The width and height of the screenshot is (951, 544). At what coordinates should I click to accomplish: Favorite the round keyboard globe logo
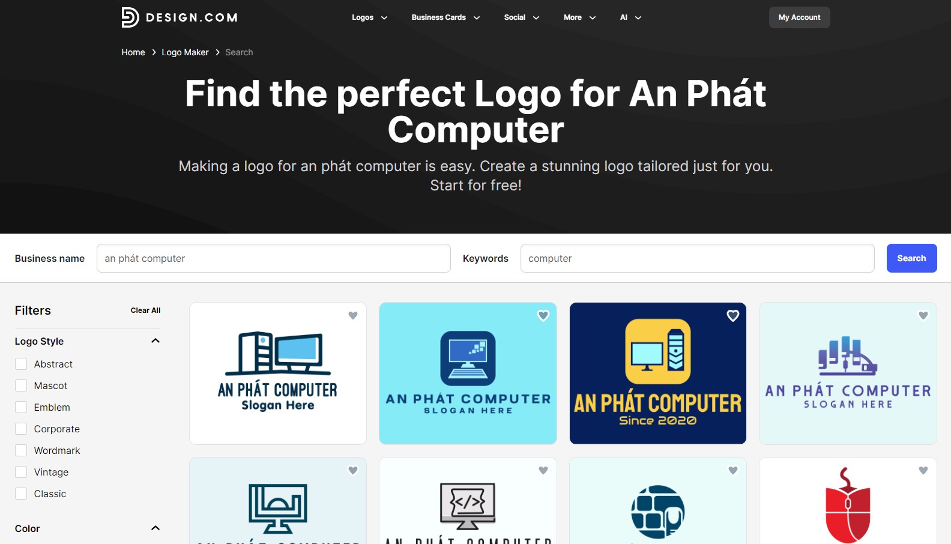point(733,471)
